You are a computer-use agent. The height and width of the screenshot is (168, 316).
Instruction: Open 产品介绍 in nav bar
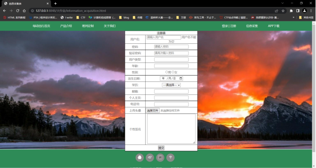(66, 26)
